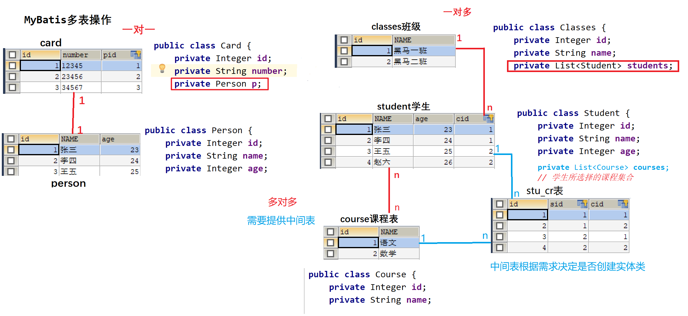Viewport: 688px width, 316px height.
Task: Check the 黑马二班 row checkbox
Action: [x=344, y=62]
